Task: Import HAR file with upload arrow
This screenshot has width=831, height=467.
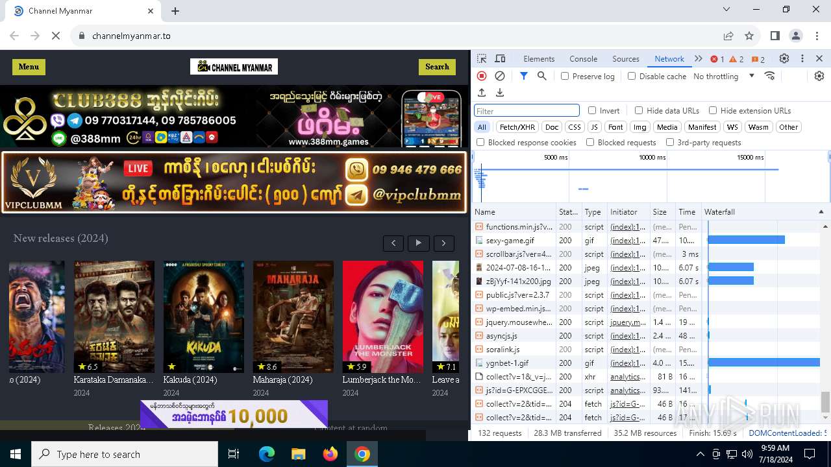Action: [482, 93]
